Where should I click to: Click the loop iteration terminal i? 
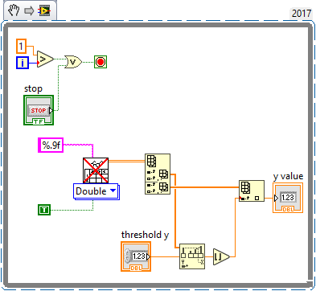click(x=23, y=63)
